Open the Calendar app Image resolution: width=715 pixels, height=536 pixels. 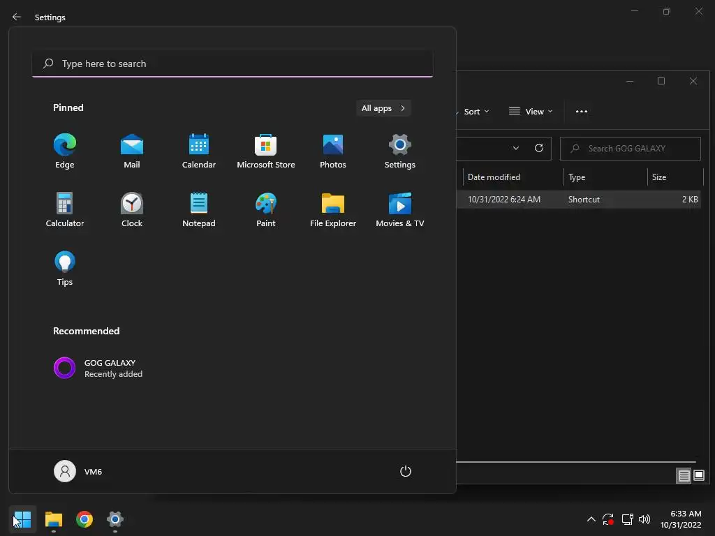tap(199, 151)
